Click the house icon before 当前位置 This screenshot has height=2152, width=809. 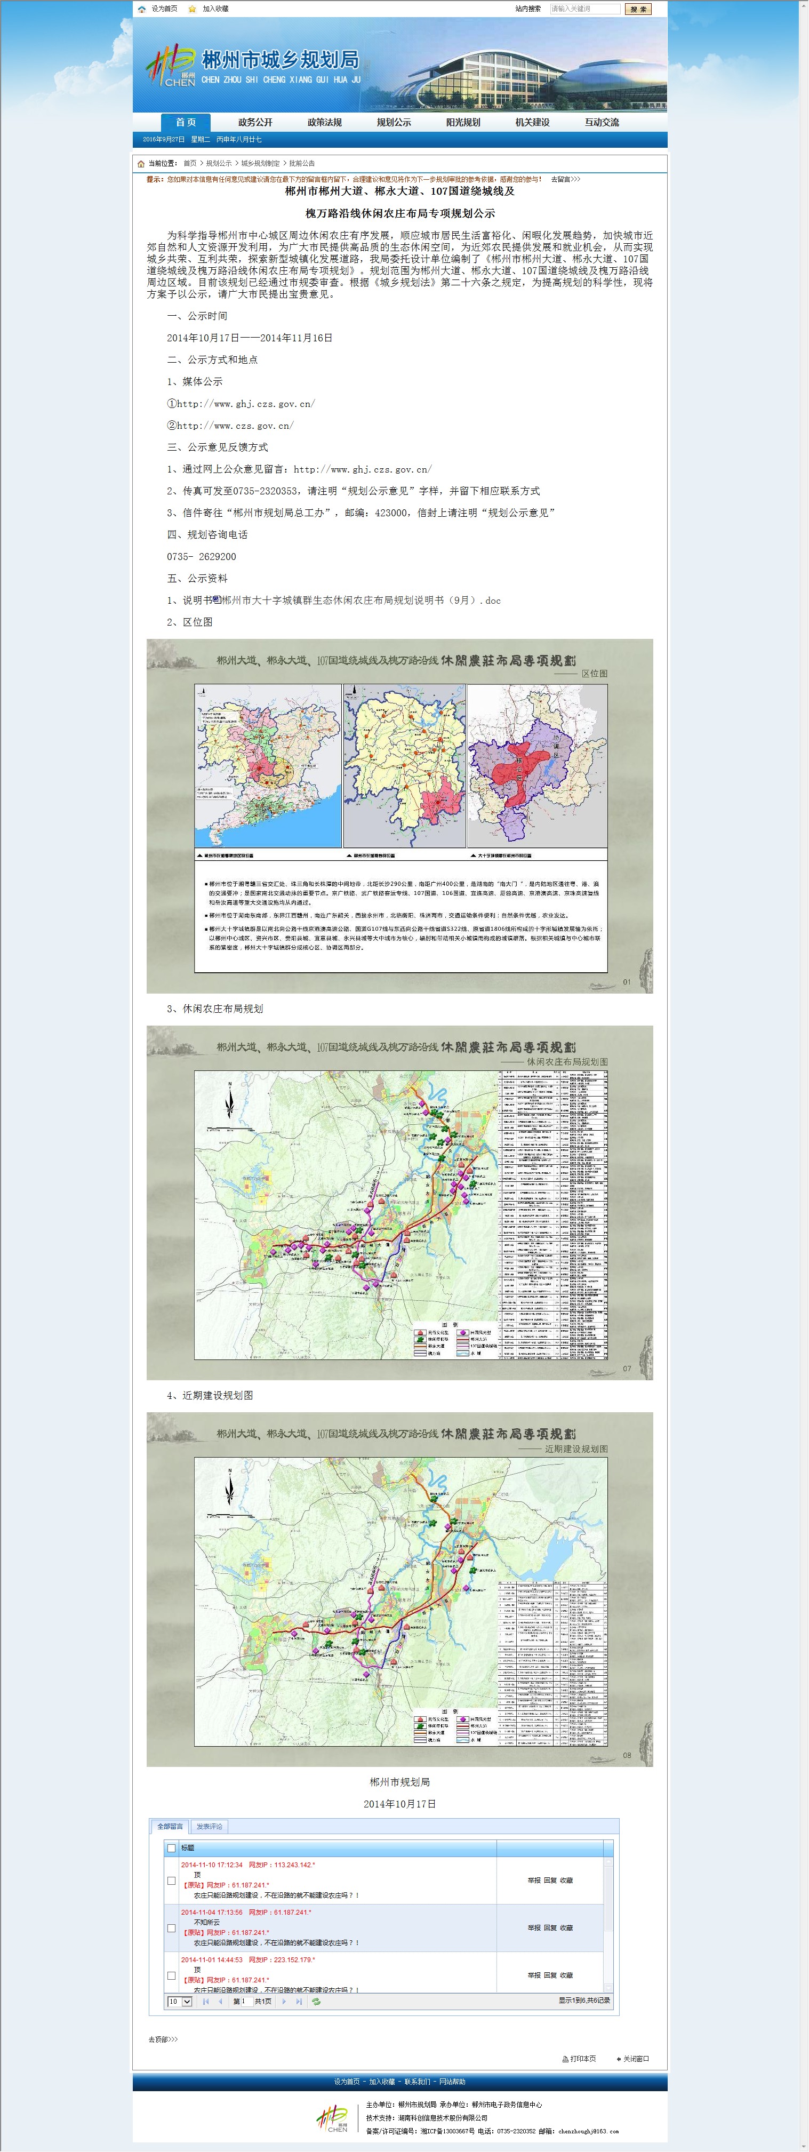point(141,164)
